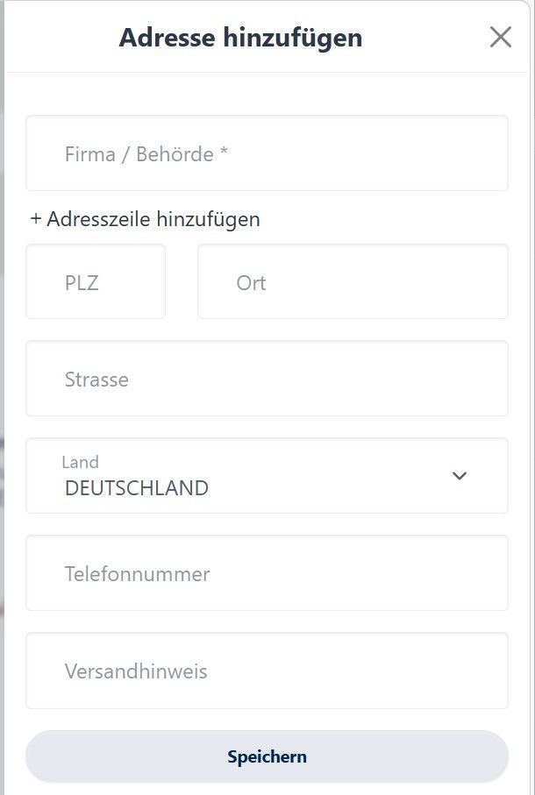Select the dialog title Adresse hinzufügen
The image size is (535, 795).
point(239,38)
